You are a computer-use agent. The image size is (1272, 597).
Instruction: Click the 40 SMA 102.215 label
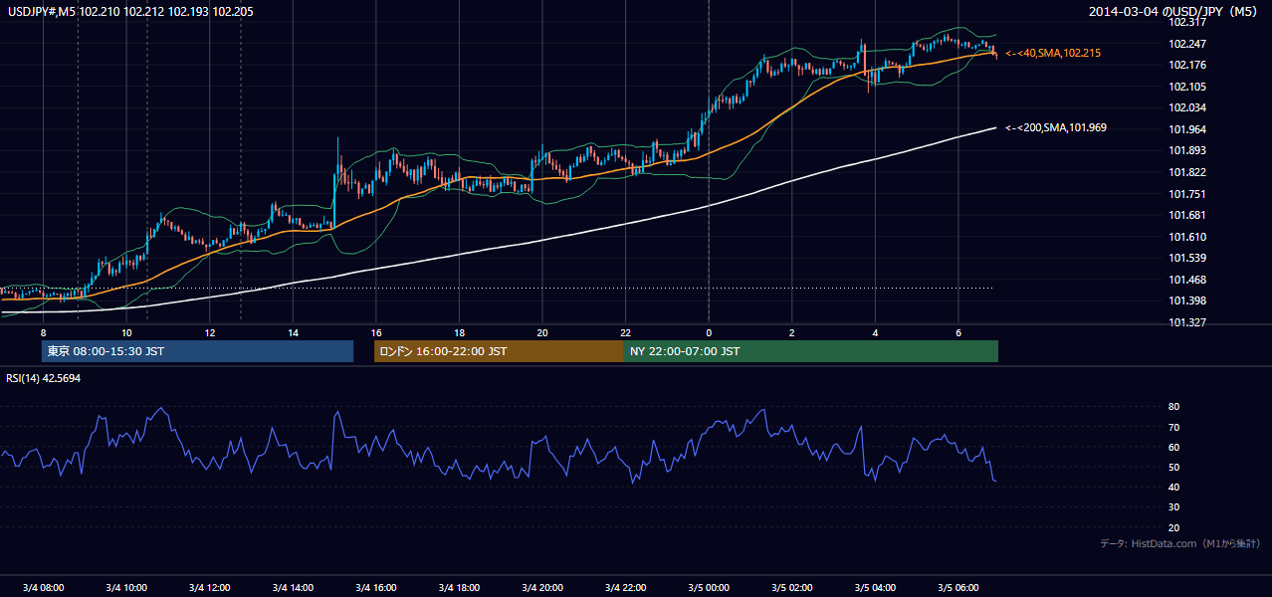(x=1053, y=53)
